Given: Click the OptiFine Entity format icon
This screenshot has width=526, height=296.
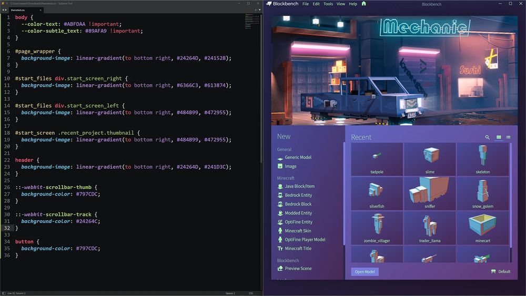Looking at the screenshot, I should [280, 222].
